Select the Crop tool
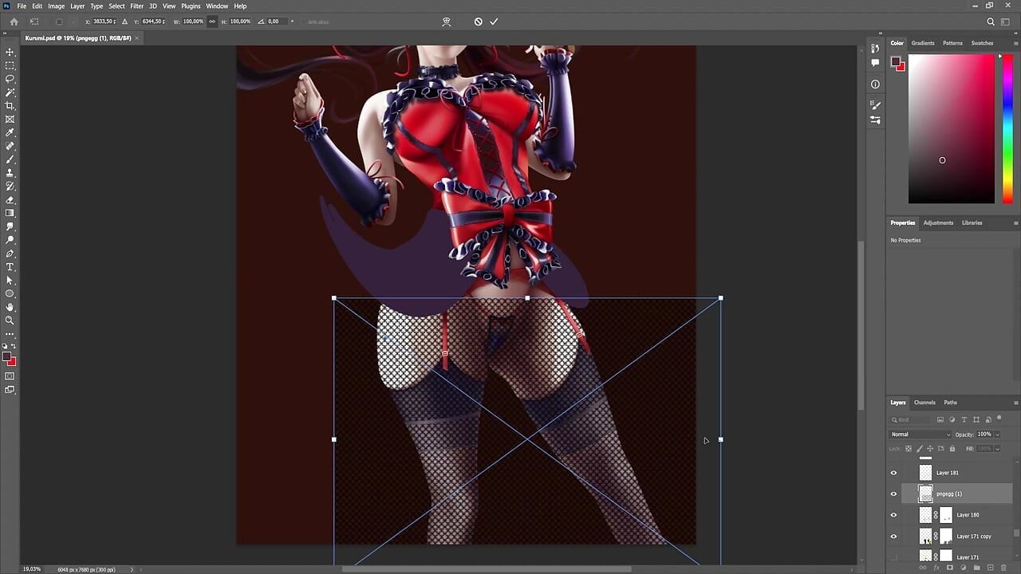The width and height of the screenshot is (1021, 574). point(10,106)
